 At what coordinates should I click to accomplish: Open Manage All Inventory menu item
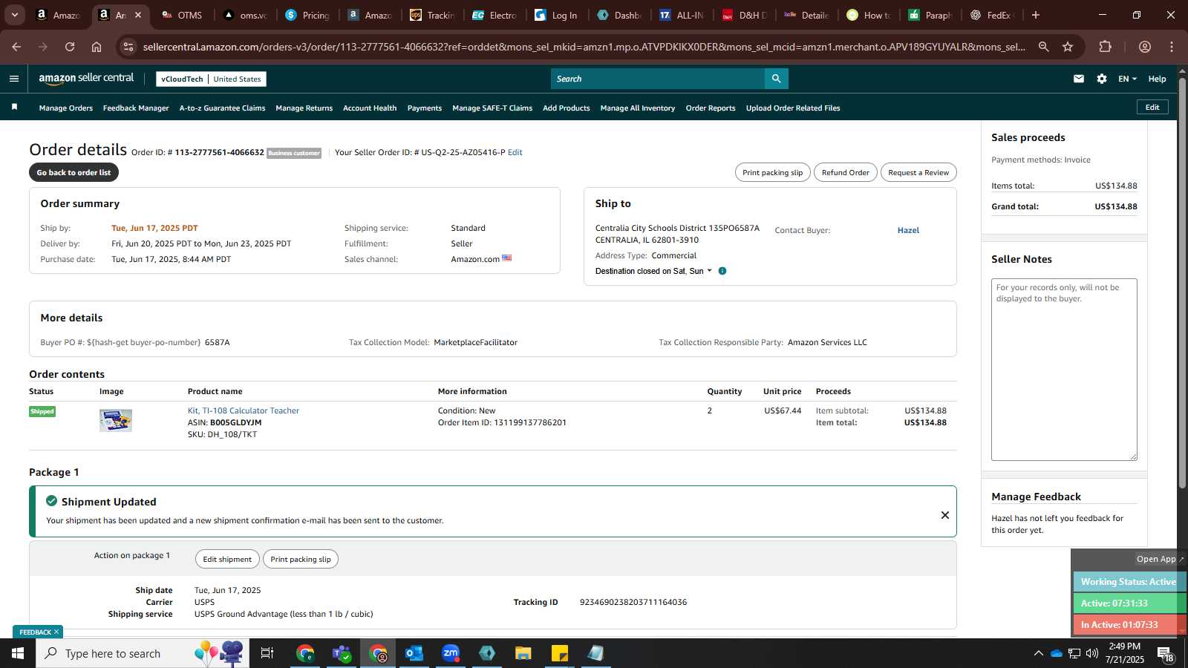click(x=638, y=108)
